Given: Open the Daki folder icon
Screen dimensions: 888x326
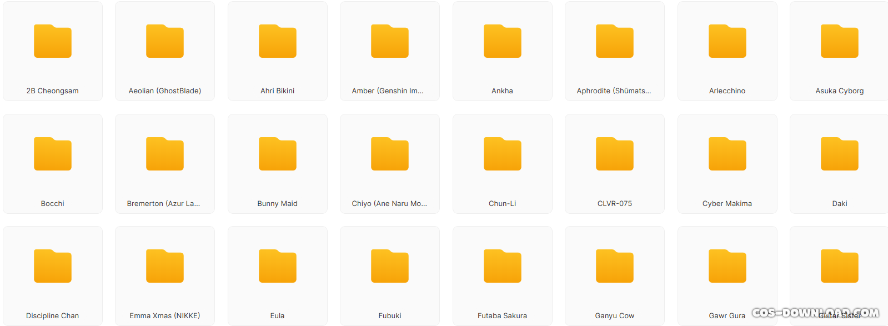Looking at the screenshot, I should tap(840, 154).
